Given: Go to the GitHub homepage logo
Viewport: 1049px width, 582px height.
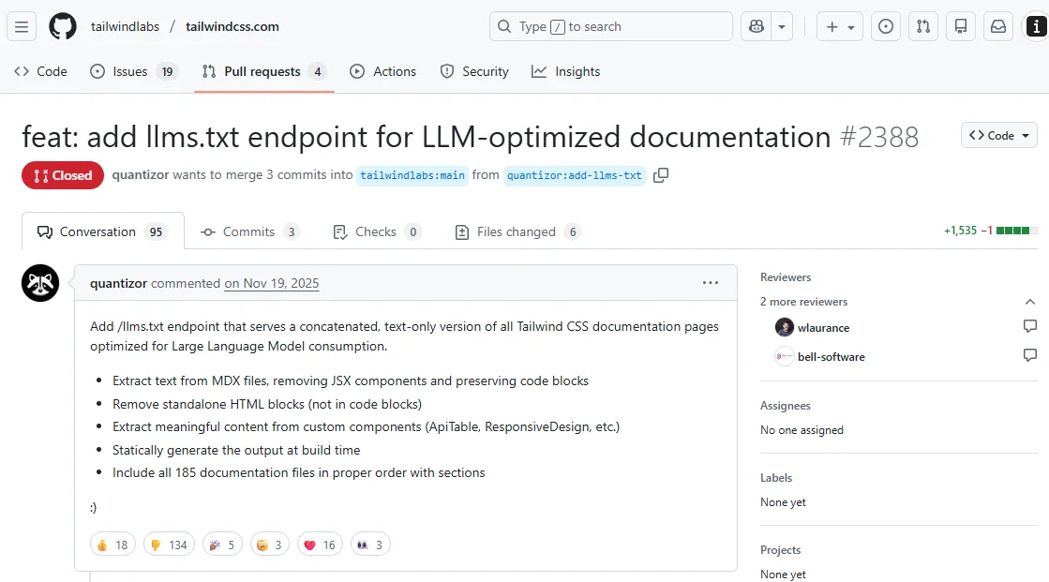Looking at the screenshot, I should click(63, 27).
